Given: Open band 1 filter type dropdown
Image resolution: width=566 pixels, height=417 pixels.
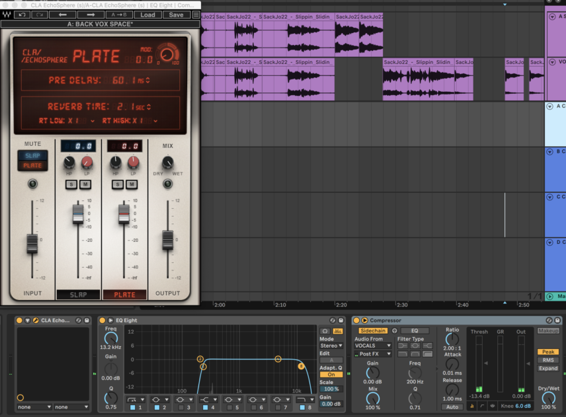Looking at the screenshot, I should [136, 400].
